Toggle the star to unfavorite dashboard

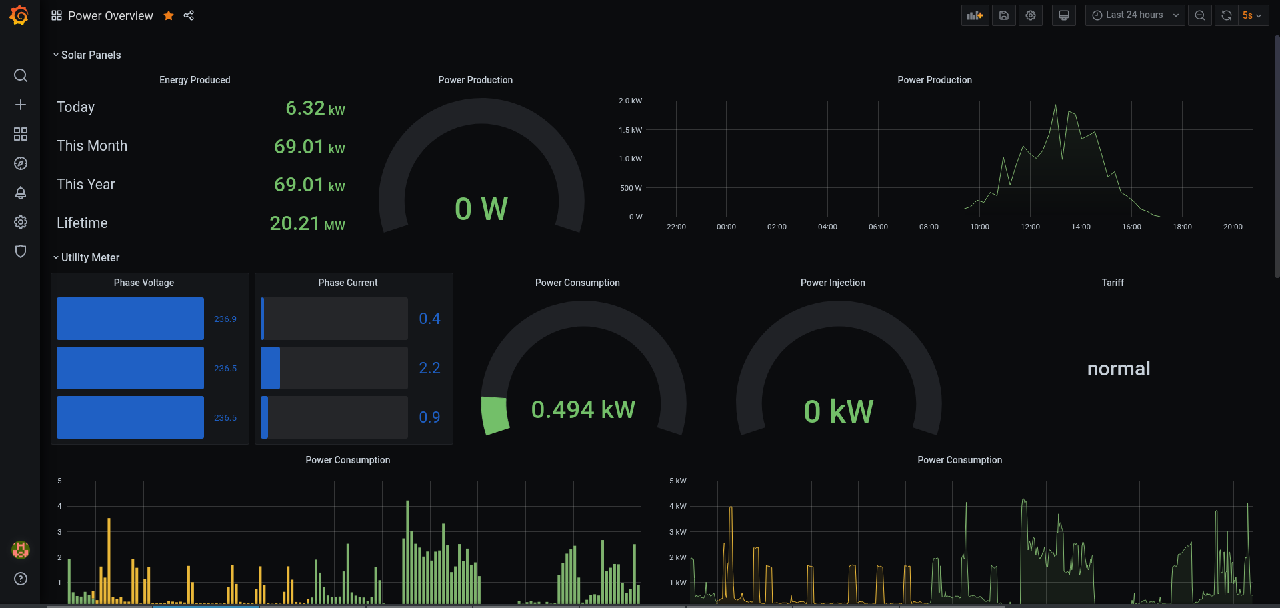(x=169, y=15)
